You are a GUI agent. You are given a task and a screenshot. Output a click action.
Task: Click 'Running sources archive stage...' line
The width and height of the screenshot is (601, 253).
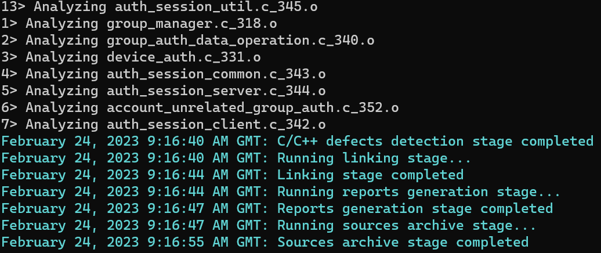click(407, 226)
